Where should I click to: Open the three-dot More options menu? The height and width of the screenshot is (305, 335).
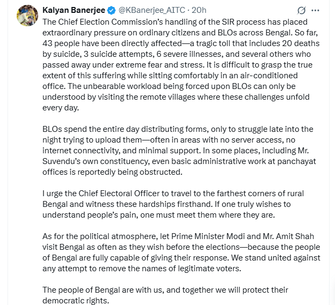tap(318, 11)
